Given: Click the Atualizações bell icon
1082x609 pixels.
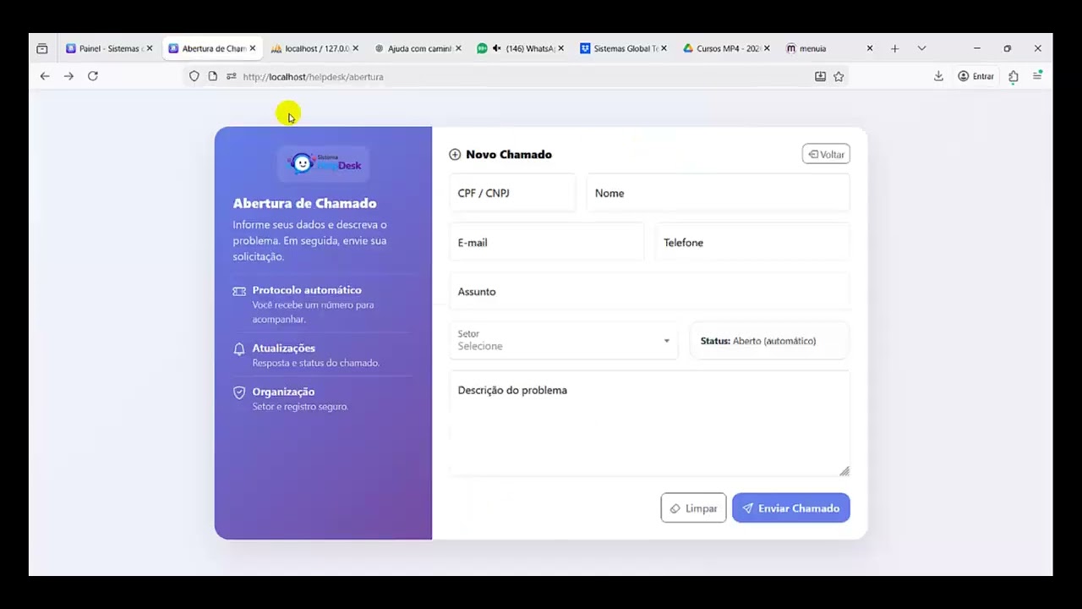Looking at the screenshot, I should [239, 348].
